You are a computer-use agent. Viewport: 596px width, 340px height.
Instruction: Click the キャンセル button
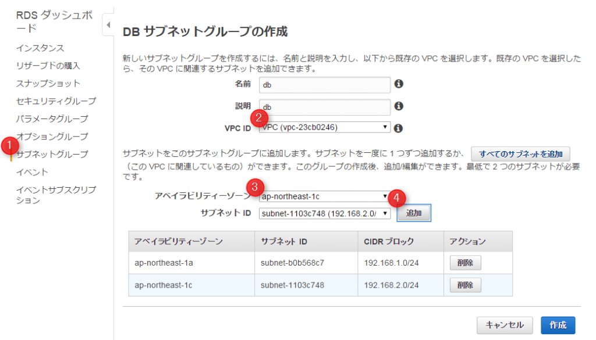coord(505,325)
